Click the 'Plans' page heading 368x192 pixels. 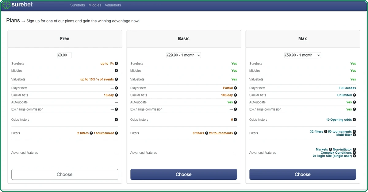point(13,21)
